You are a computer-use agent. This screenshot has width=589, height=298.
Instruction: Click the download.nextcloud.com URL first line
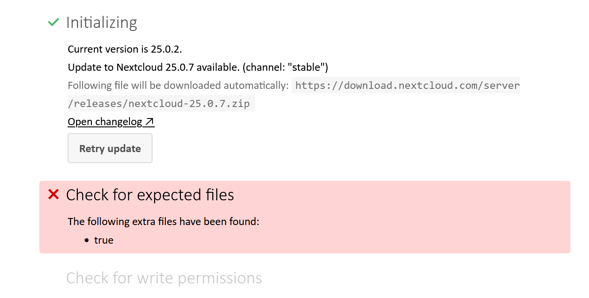[407, 85]
